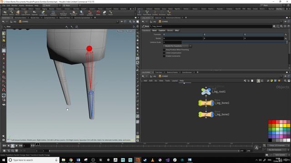Expand Persp camera dropdown in viewport
This screenshot has height=163, width=291.
[120, 31]
